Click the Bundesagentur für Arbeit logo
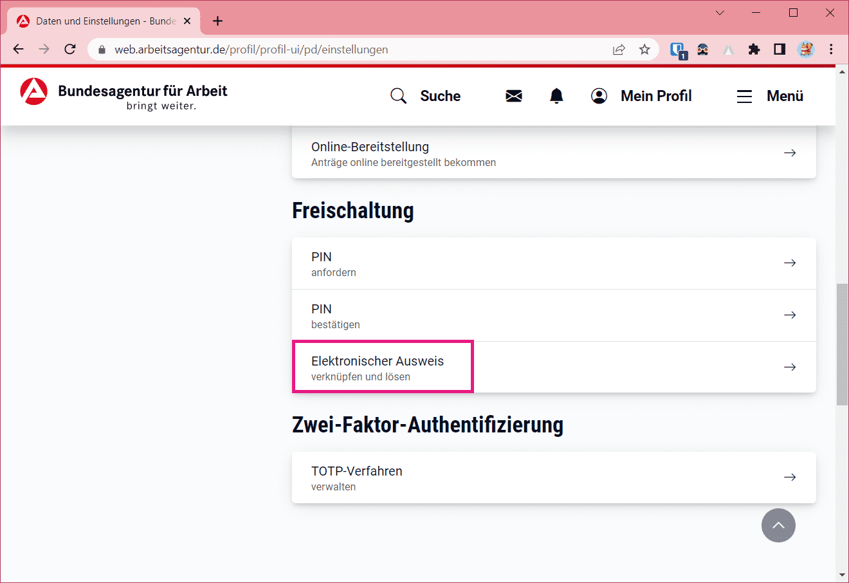The image size is (849, 583). (33, 92)
